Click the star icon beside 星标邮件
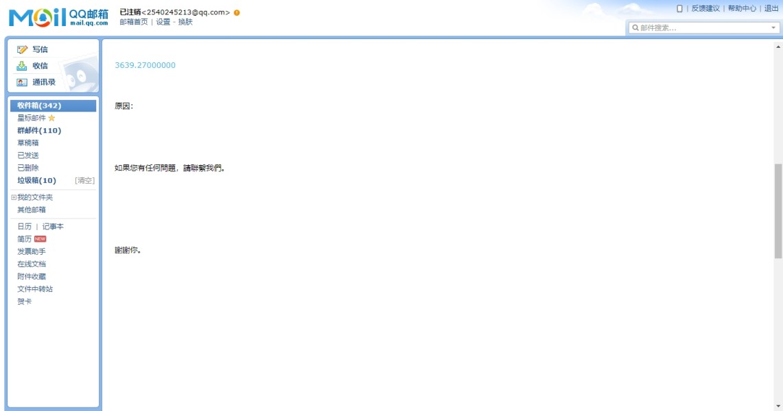Viewport: 783px width, 411px height. (51, 118)
